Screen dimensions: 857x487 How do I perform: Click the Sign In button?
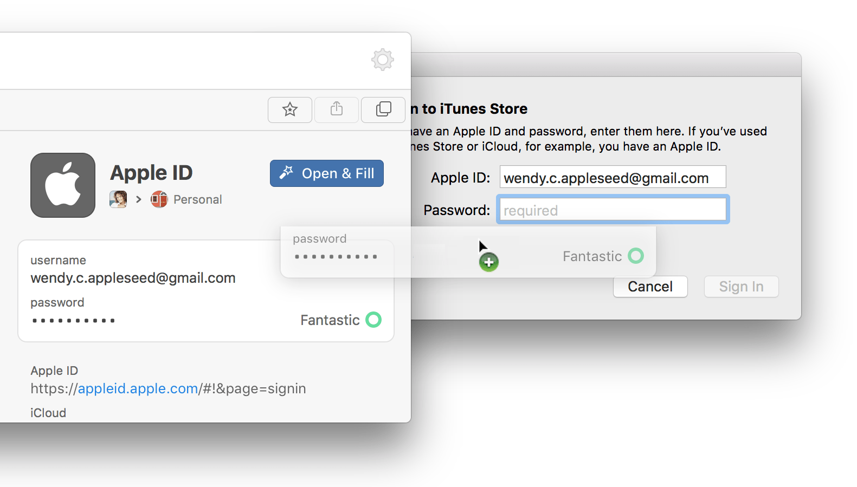click(x=742, y=287)
